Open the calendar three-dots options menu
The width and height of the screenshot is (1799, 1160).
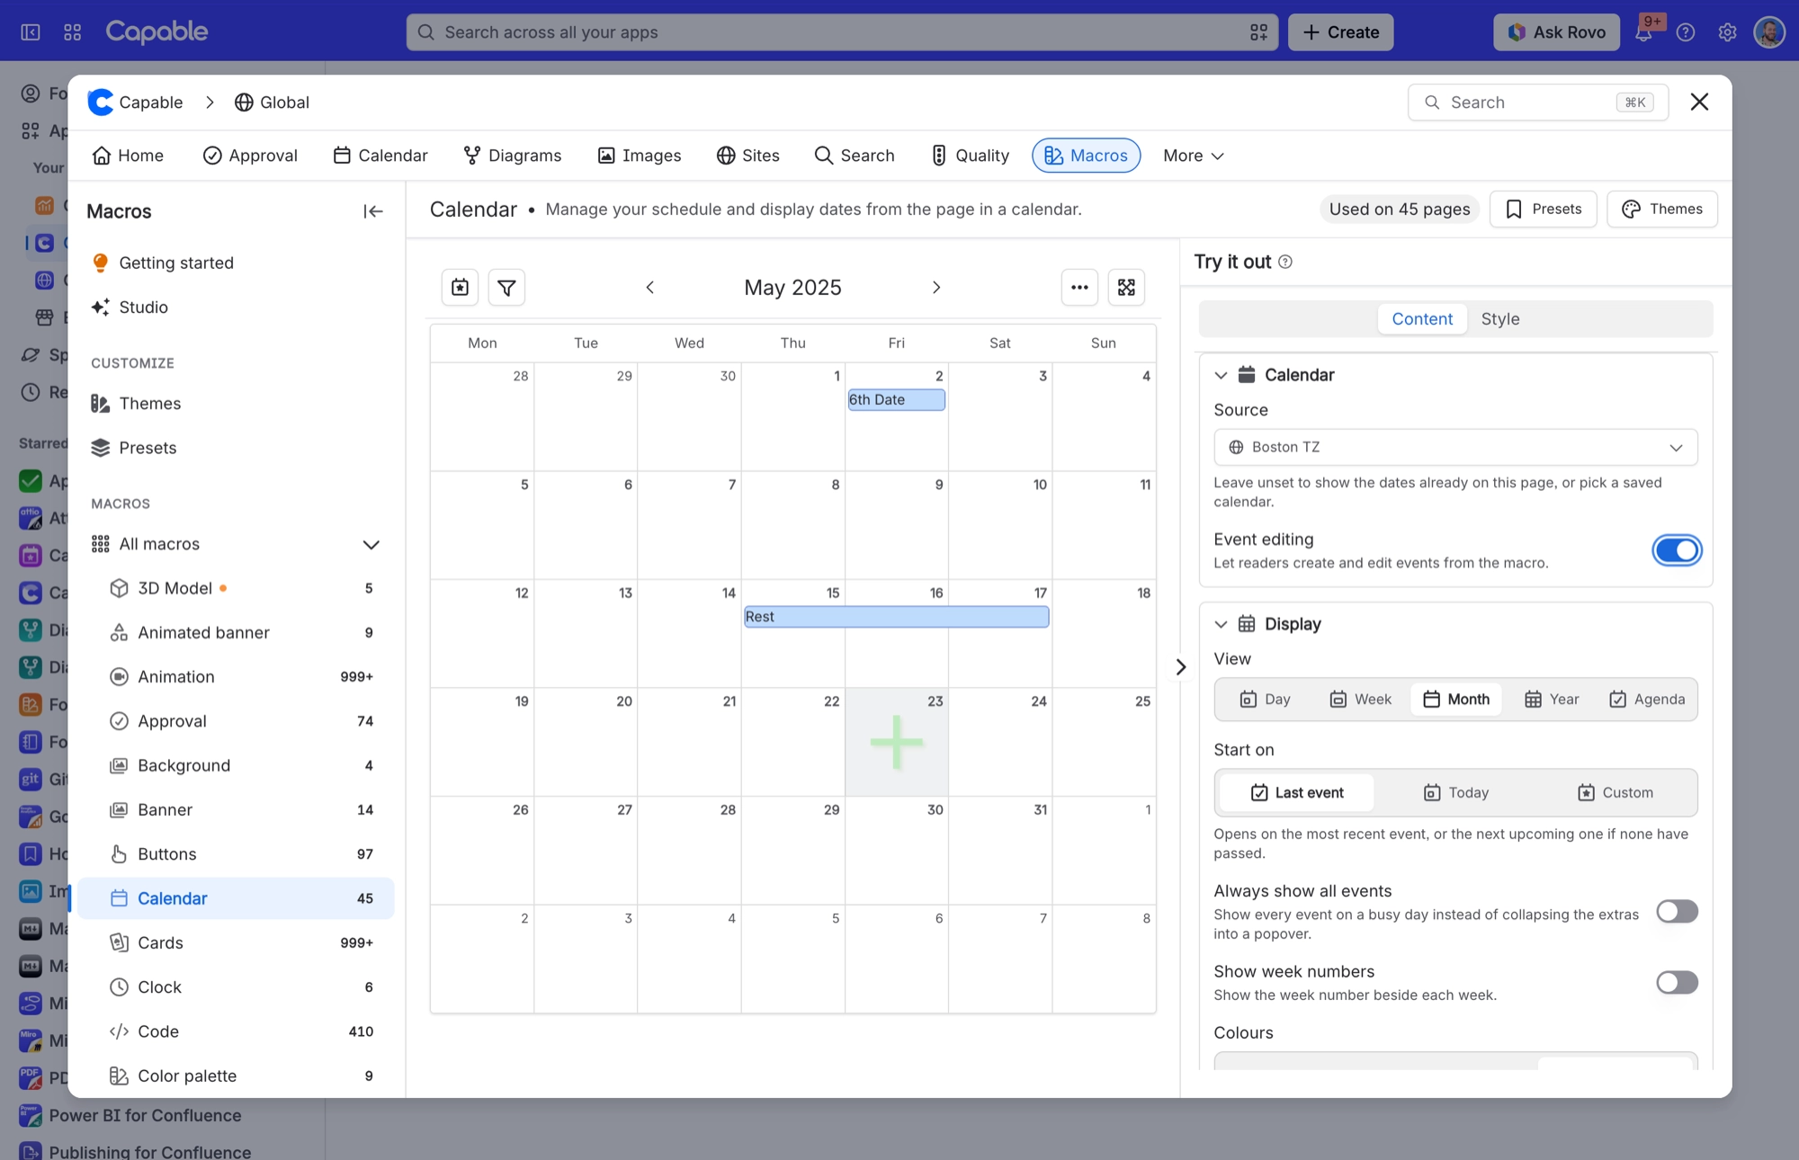point(1079,288)
